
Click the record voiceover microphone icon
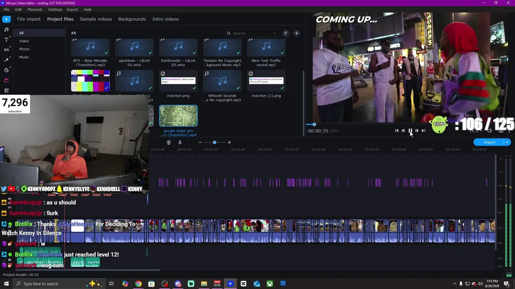coord(180,142)
